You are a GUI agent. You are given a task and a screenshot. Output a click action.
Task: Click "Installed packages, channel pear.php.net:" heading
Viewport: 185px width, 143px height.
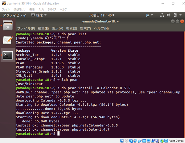click(x=58, y=42)
